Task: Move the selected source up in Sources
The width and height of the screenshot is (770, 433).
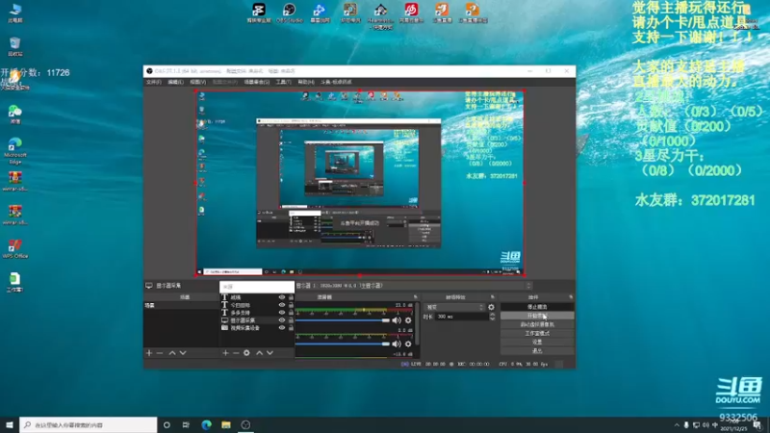Action: click(259, 353)
